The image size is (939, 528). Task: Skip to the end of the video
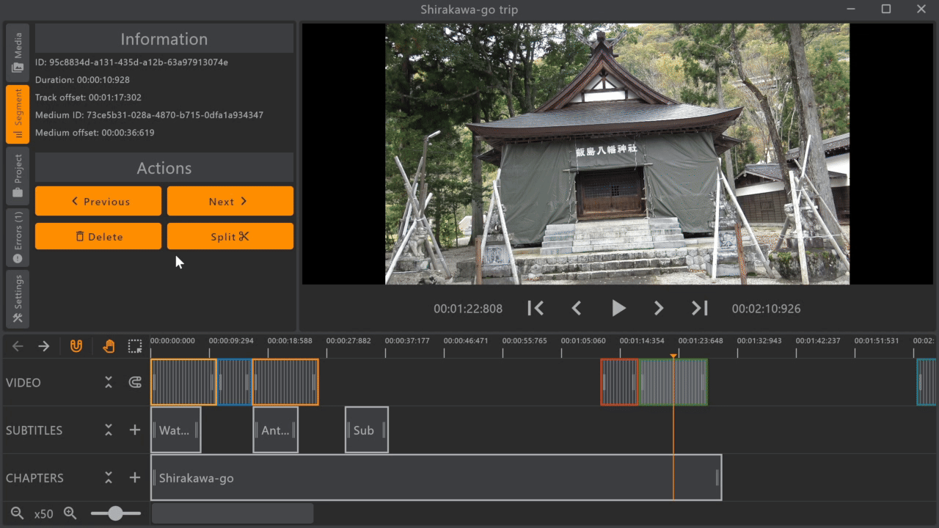tap(700, 309)
